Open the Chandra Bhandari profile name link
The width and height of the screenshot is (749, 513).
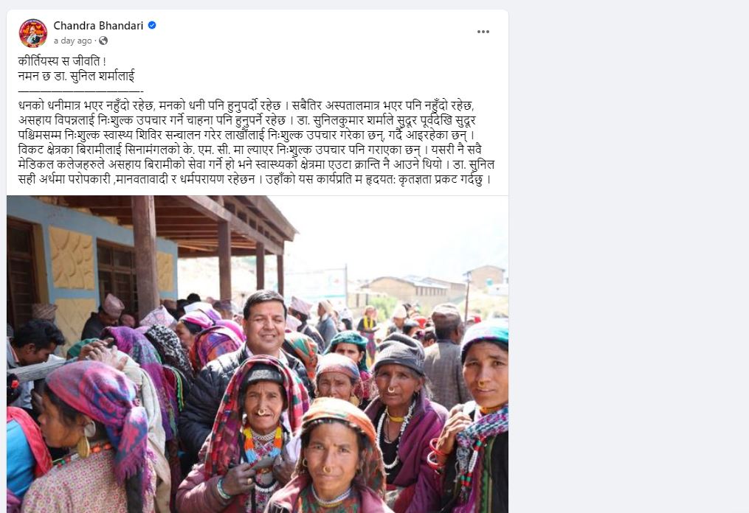coord(98,25)
